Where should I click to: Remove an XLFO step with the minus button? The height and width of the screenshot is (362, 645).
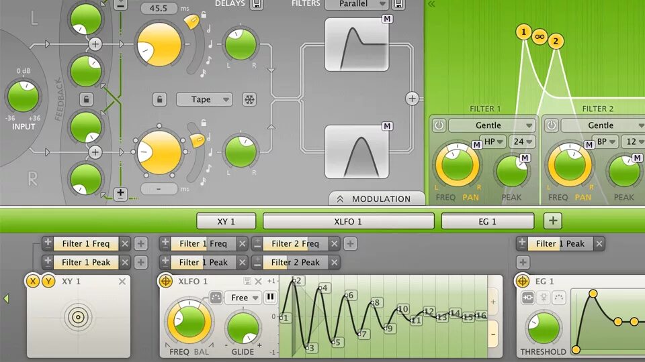(x=493, y=334)
